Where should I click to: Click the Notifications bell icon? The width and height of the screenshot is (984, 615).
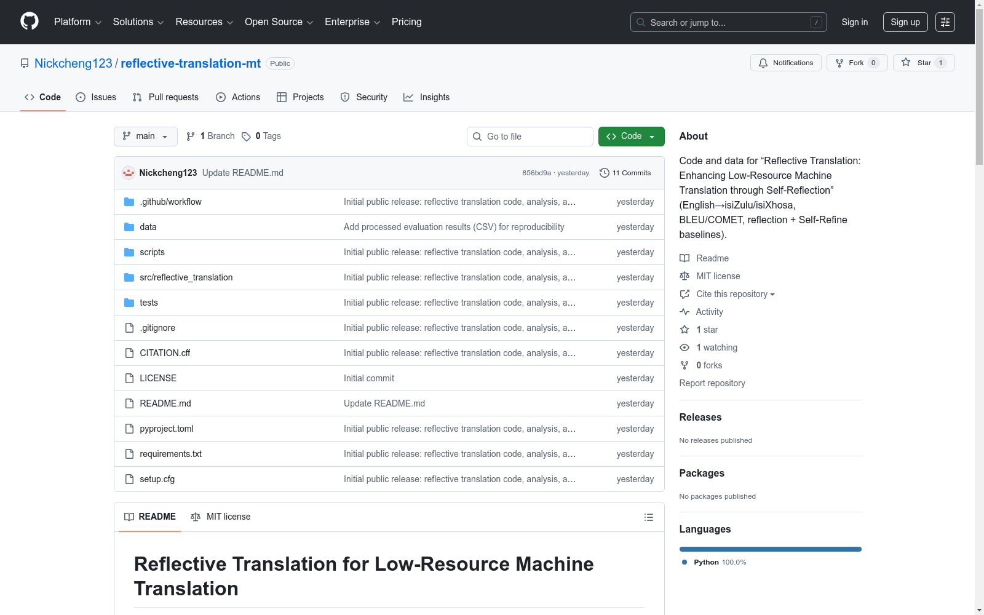coord(763,63)
